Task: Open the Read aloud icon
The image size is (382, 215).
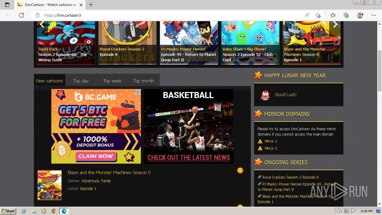Action: coord(307,15)
